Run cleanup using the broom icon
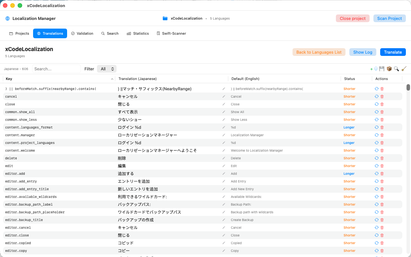 click(404, 68)
